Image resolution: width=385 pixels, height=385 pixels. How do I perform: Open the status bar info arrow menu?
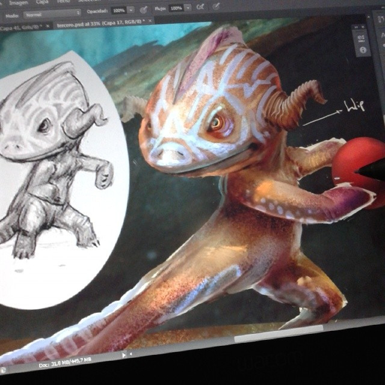click(x=124, y=355)
